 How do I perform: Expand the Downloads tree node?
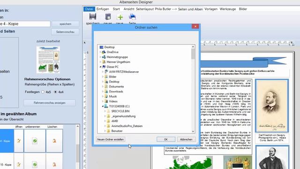pos(103,92)
